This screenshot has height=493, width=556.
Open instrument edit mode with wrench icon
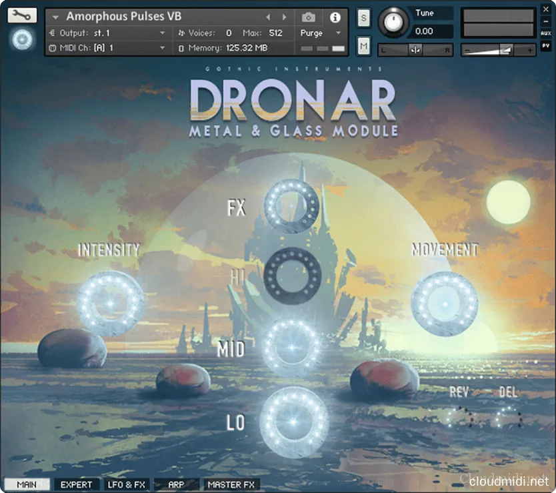(22, 15)
